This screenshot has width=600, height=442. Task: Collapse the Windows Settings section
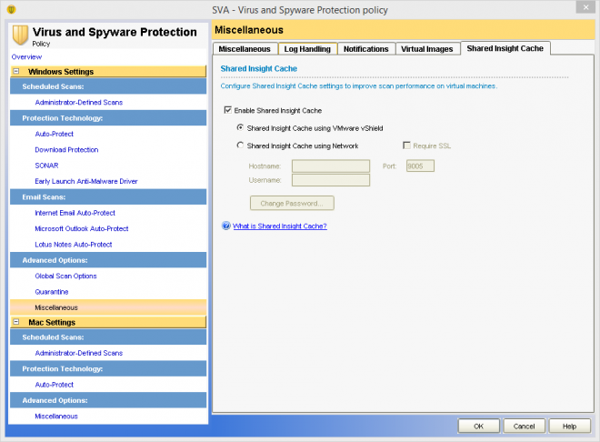16,71
